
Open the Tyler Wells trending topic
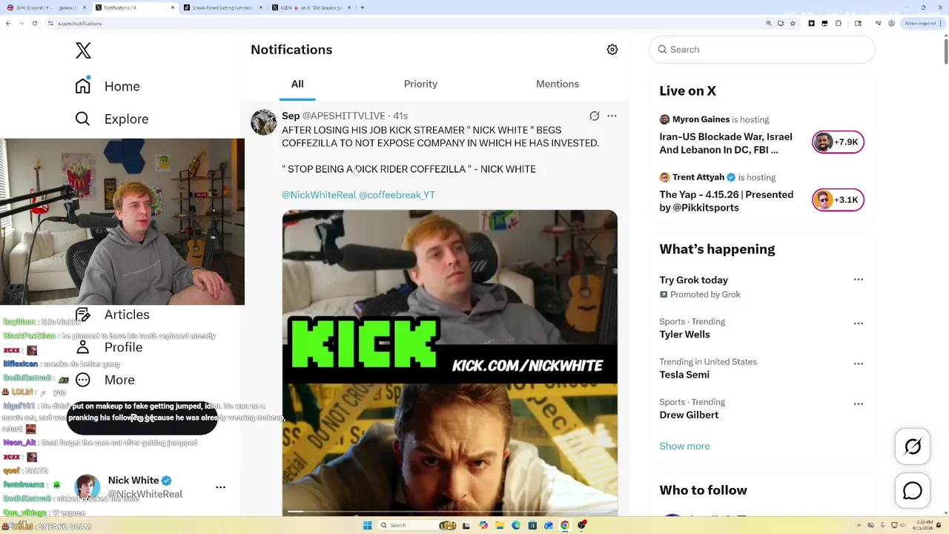[684, 334]
